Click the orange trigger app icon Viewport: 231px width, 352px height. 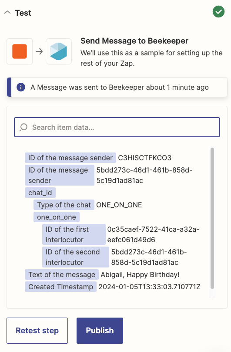[x=20, y=51]
